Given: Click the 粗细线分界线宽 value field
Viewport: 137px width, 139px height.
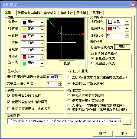Looking at the screenshot, I should [x=53, y=77].
